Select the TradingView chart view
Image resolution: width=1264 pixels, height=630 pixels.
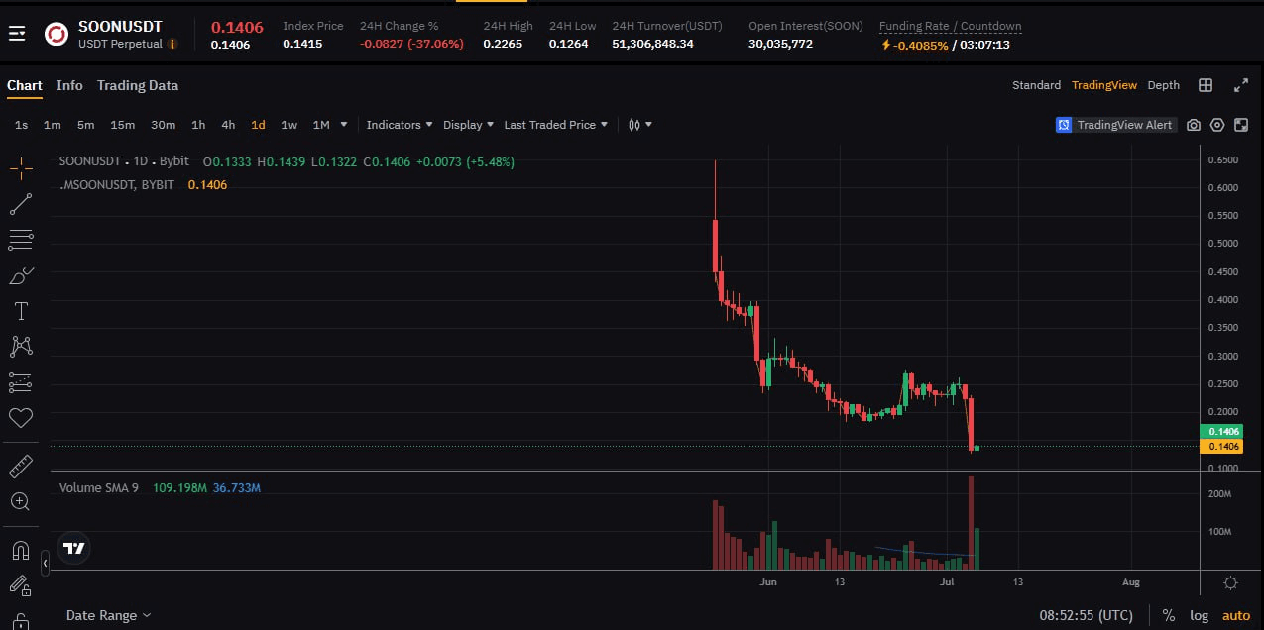(1104, 85)
